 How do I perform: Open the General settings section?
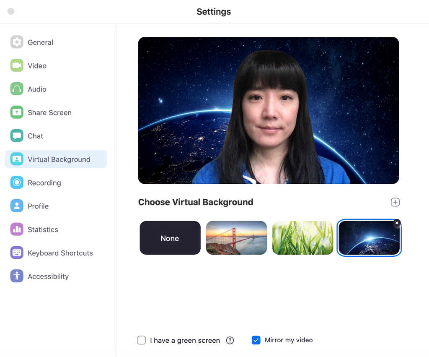click(x=40, y=42)
